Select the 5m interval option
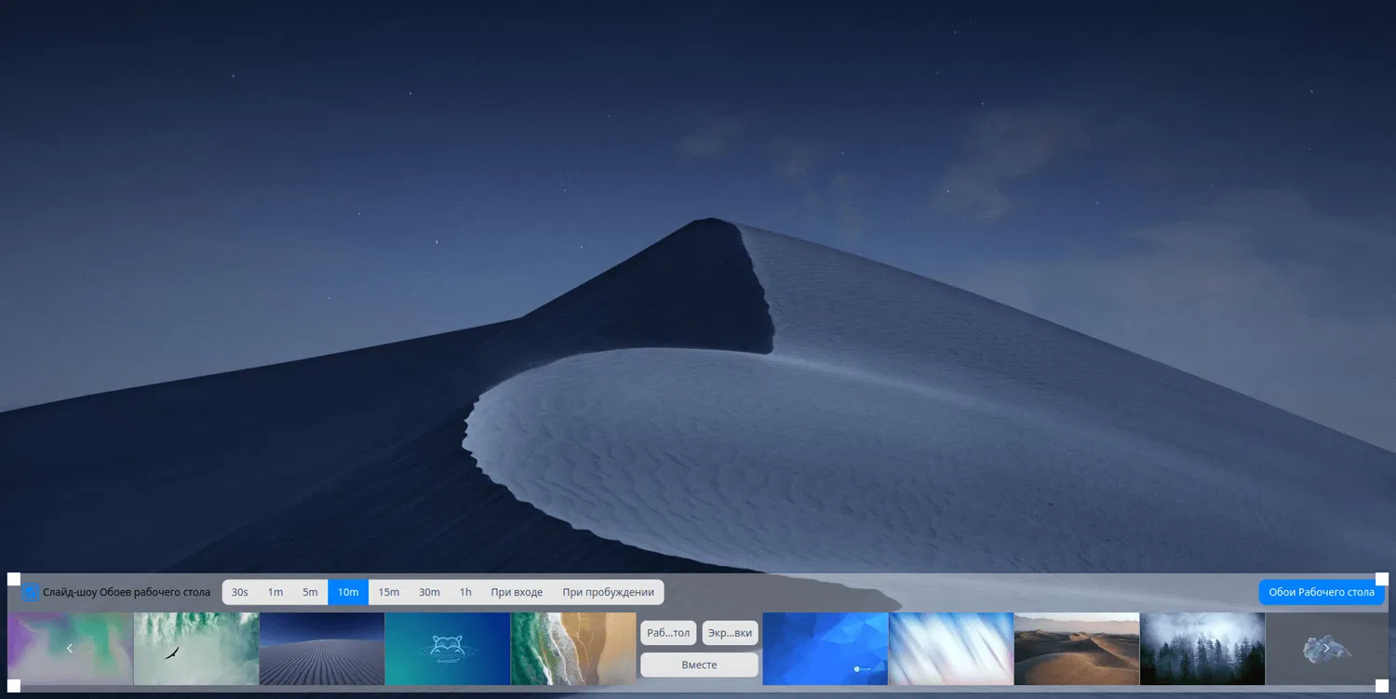The height and width of the screenshot is (699, 1396). click(x=310, y=592)
